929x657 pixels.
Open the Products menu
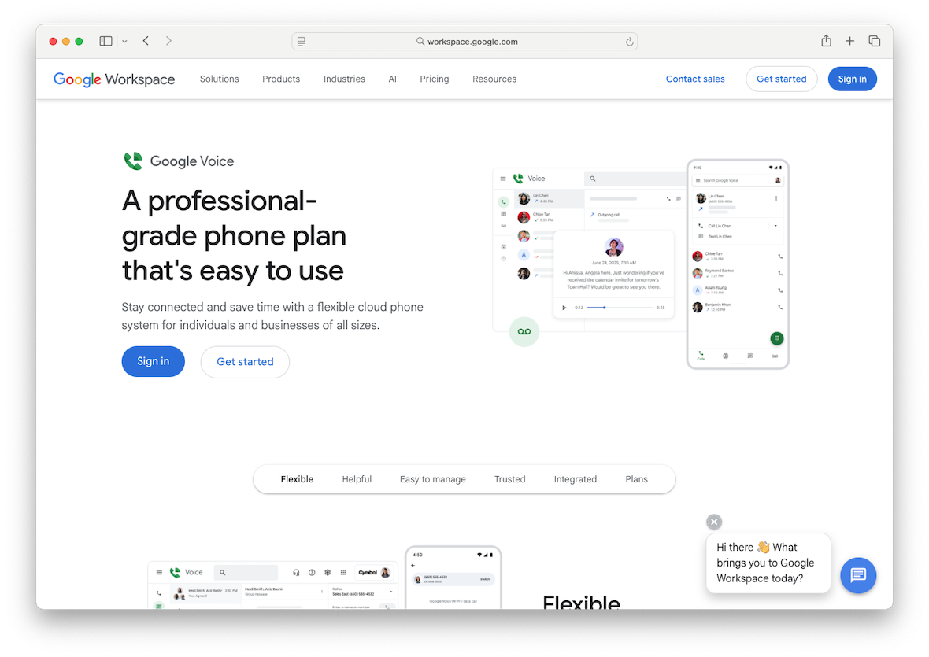(x=281, y=79)
